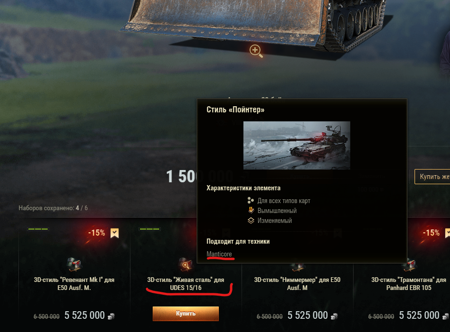The image size is (450, 332).
Task: Click the partially visible Купить button at right
Action: coord(432,177)
